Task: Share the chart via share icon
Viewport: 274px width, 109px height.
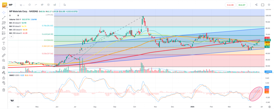Action: pyautogui.click(x=256, y=5)
